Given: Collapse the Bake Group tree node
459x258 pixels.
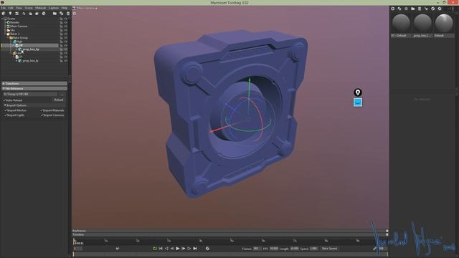Looking at the screenshot, I should [x=8, y=38].
